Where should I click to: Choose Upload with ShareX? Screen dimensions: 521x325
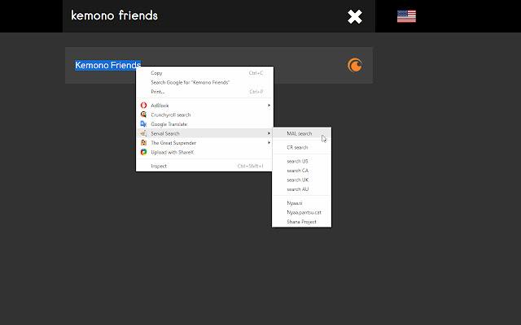point(204,152)
